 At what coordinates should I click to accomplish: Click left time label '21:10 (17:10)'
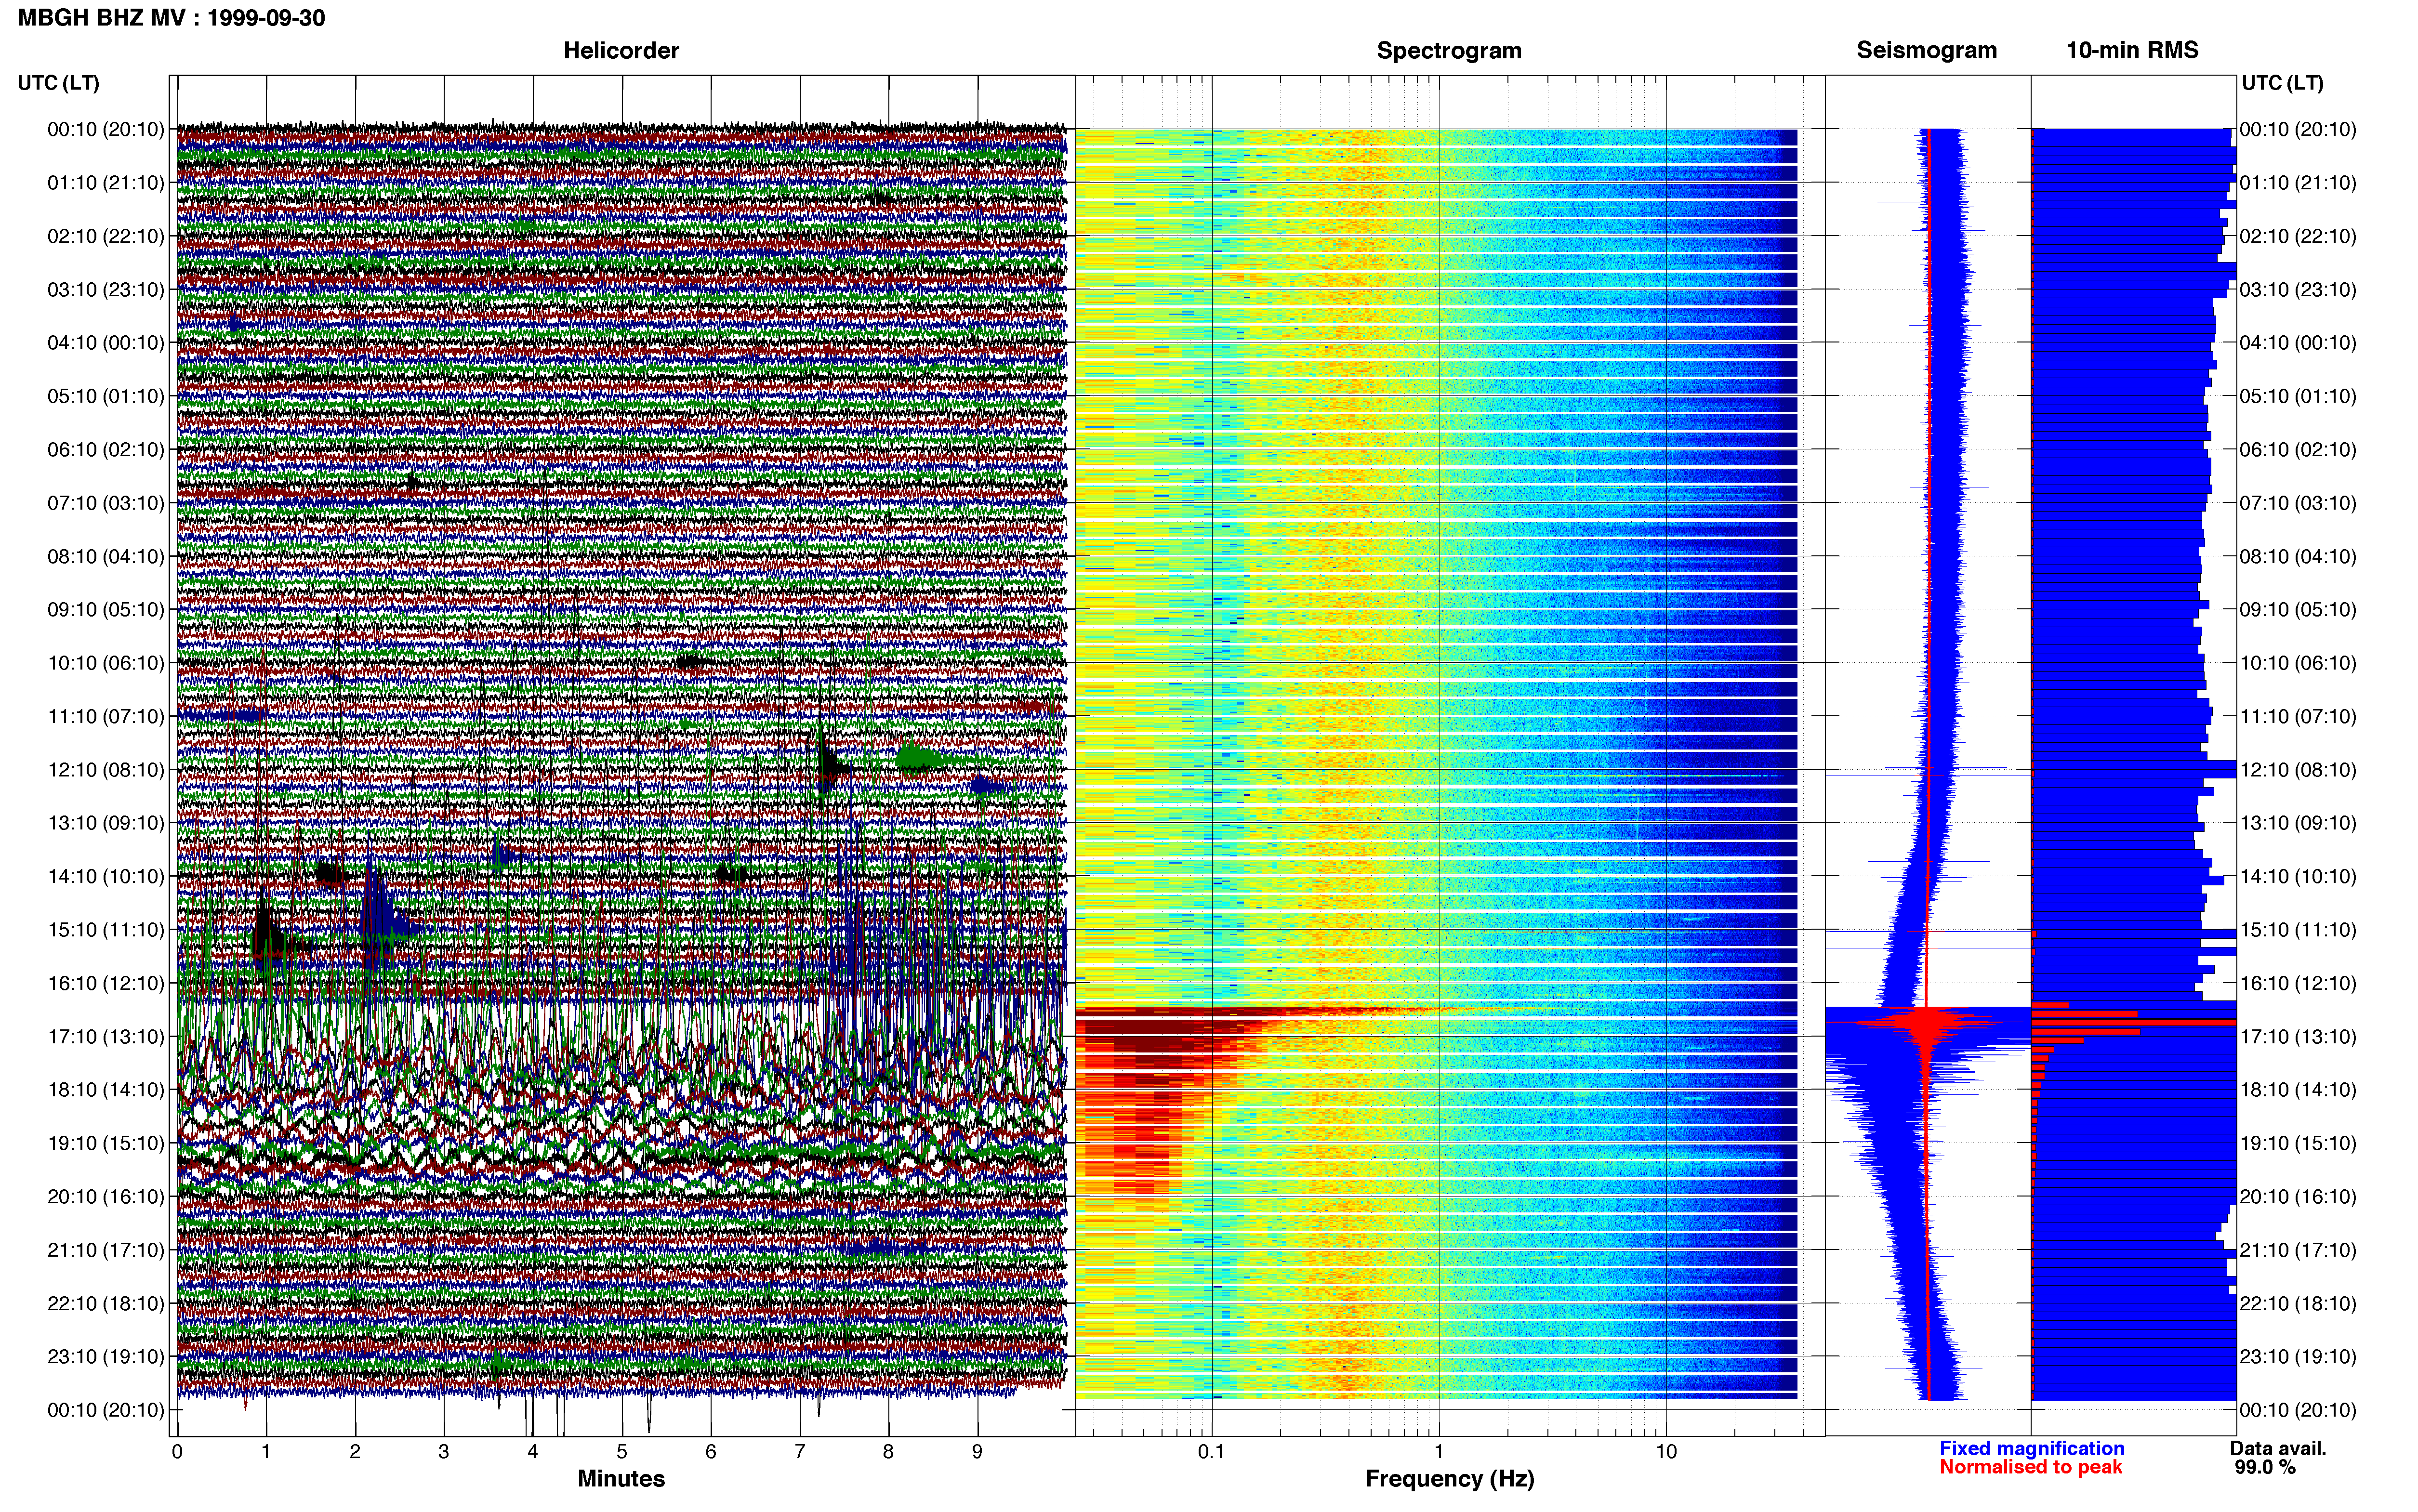tap(106, 1250)
